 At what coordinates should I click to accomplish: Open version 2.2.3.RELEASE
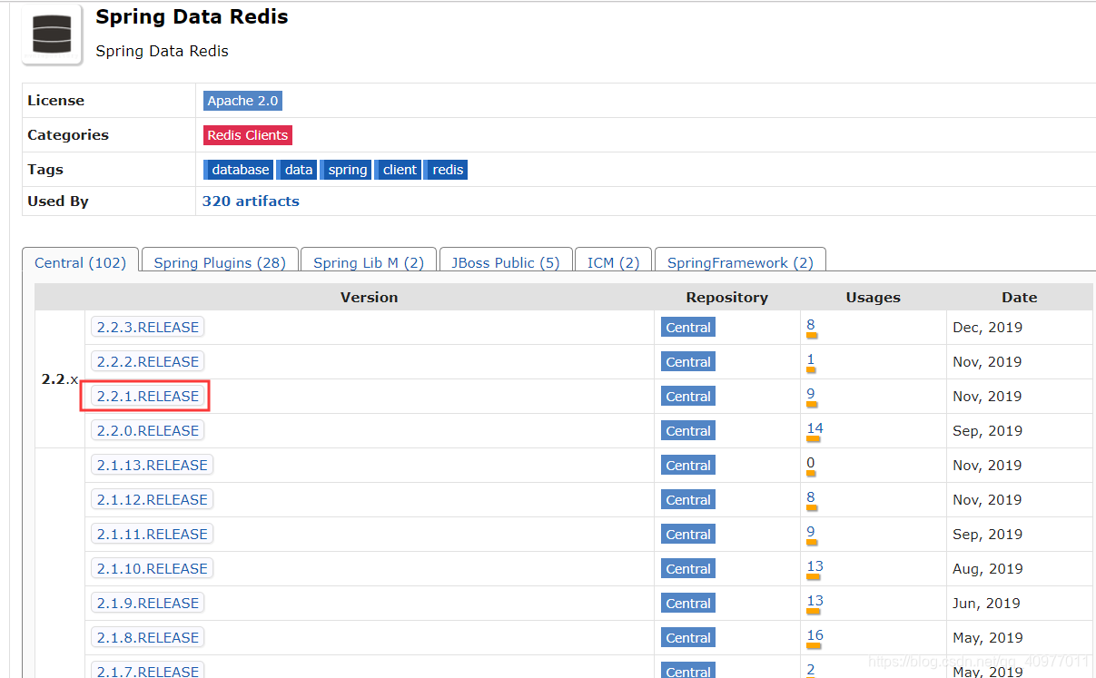tap(147, 327)
